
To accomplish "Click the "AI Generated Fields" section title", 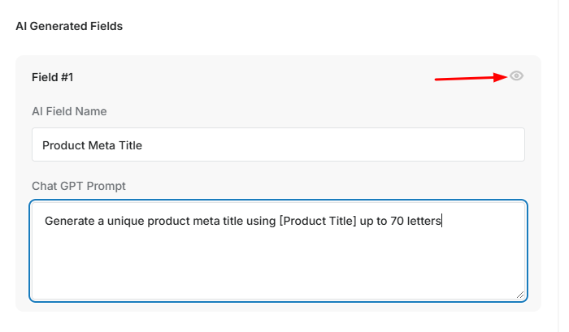I will [69, 26].
